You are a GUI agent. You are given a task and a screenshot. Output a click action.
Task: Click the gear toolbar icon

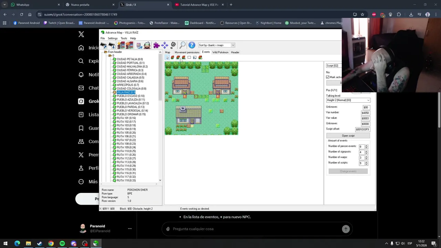pos(173,45)
